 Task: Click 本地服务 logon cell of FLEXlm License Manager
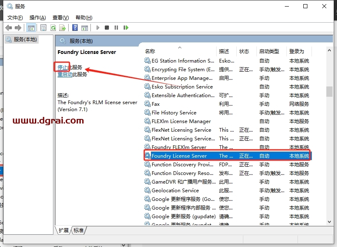[299, 121]
